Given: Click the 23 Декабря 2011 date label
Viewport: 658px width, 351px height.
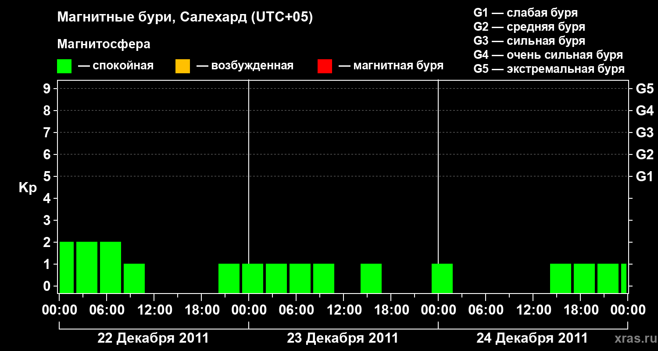Looking at the screenshot, I should (343, 338).
